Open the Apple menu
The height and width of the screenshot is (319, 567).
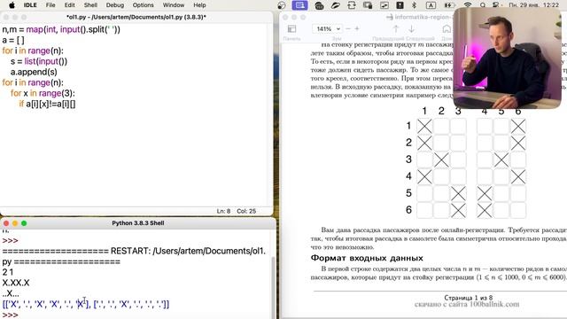(12, 5)
